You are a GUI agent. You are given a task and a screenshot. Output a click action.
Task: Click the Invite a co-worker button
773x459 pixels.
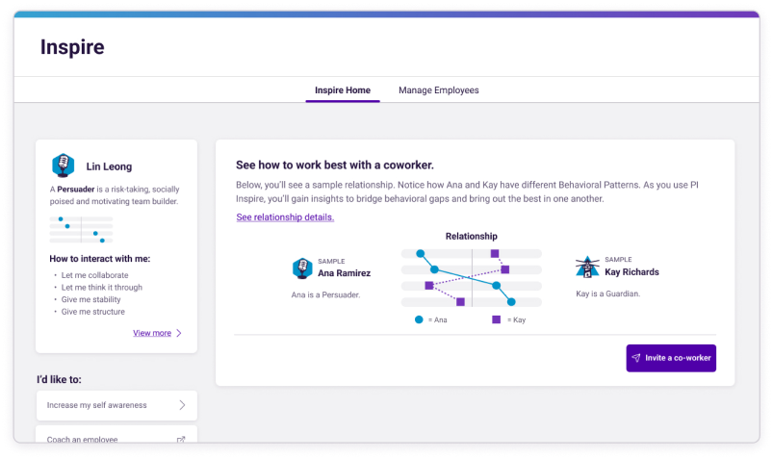coord(671,358)
